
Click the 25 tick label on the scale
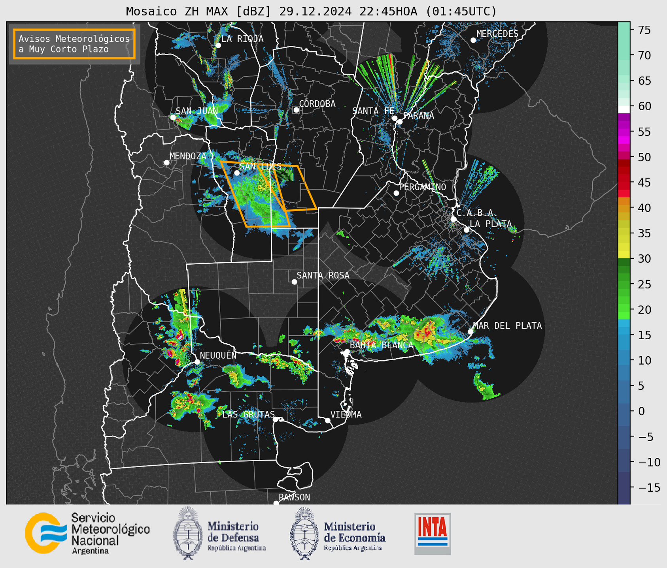click(644, 284)
